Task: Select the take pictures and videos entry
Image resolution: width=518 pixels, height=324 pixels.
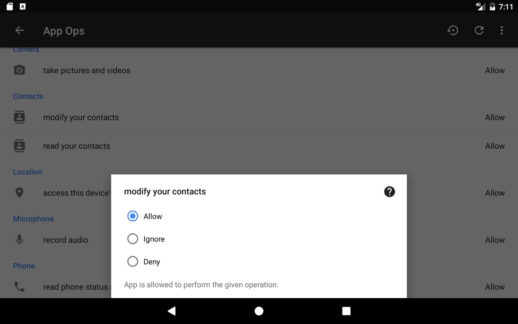Action: click(x=87, y=71)
